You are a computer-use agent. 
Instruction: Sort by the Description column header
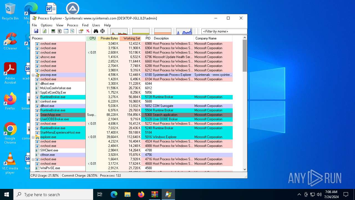[173, 38]
